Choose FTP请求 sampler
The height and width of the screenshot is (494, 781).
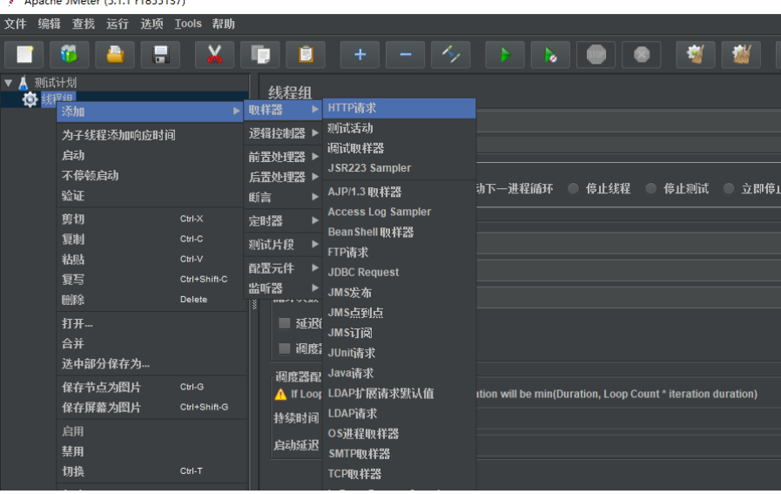[x=400, y=253]
